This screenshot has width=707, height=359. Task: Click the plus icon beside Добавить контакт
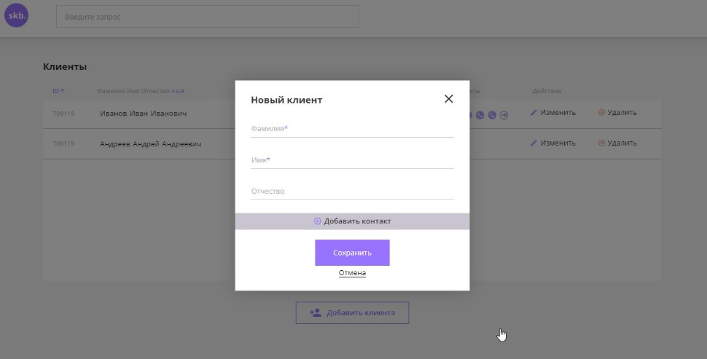coord(318,221)
